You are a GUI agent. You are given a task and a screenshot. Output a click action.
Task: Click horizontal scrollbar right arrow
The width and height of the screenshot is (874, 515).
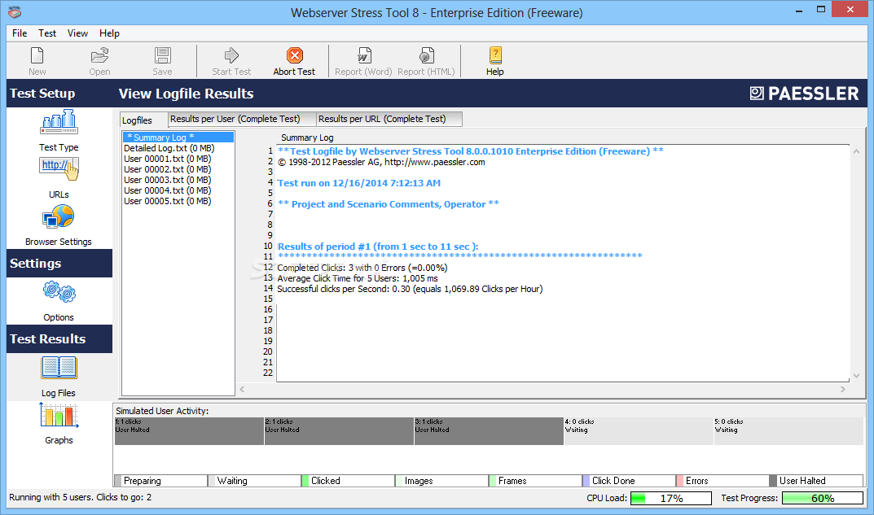point(843,389)
